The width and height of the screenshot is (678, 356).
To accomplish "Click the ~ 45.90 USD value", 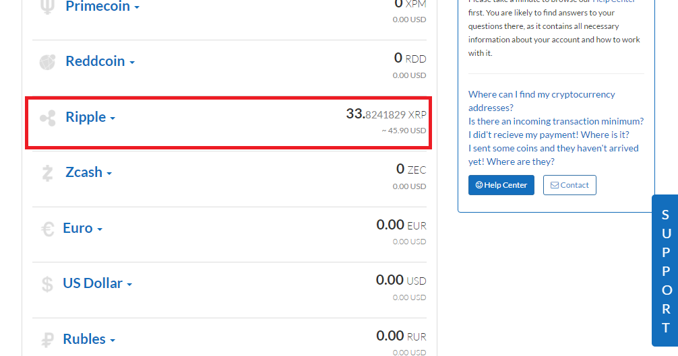I will [404, 131].
